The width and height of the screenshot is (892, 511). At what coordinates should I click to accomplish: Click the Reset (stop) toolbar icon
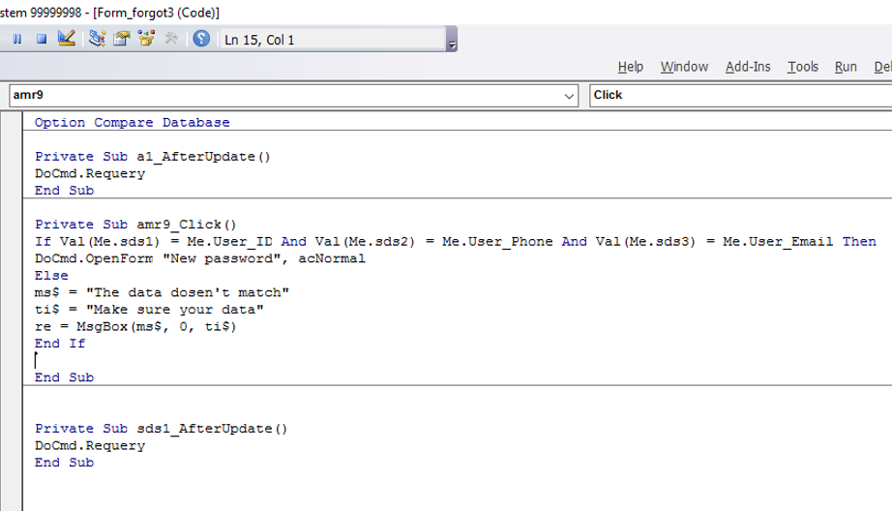click(42, 40)
